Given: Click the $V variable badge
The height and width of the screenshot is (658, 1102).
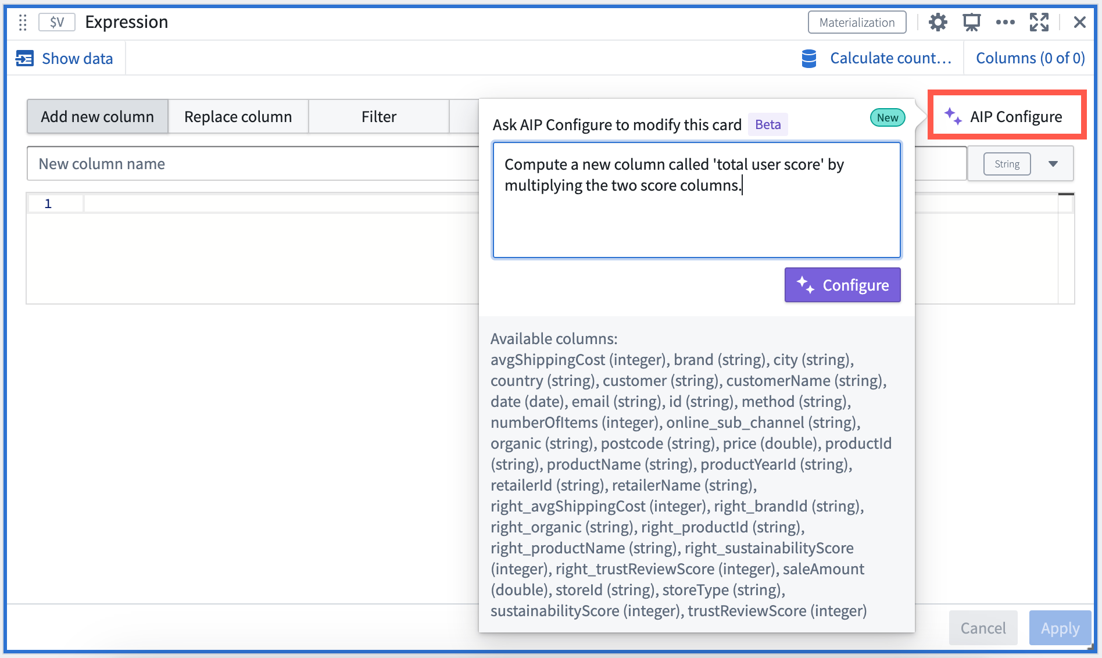Looking at the screenshot, I should (57, 23).
